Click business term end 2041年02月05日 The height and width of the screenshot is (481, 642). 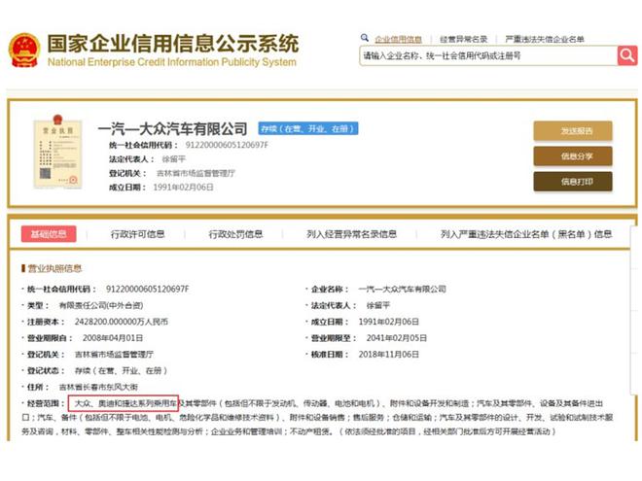click(x=396, y=338)
